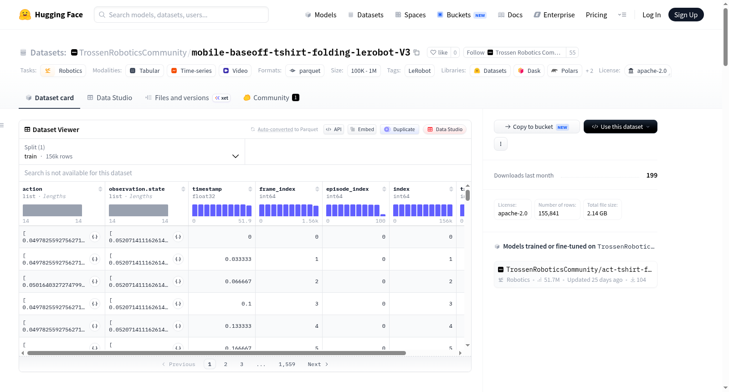This screenshot has width=729, height=392.
Task: Open the Pricing page
Action: (596, 15)
